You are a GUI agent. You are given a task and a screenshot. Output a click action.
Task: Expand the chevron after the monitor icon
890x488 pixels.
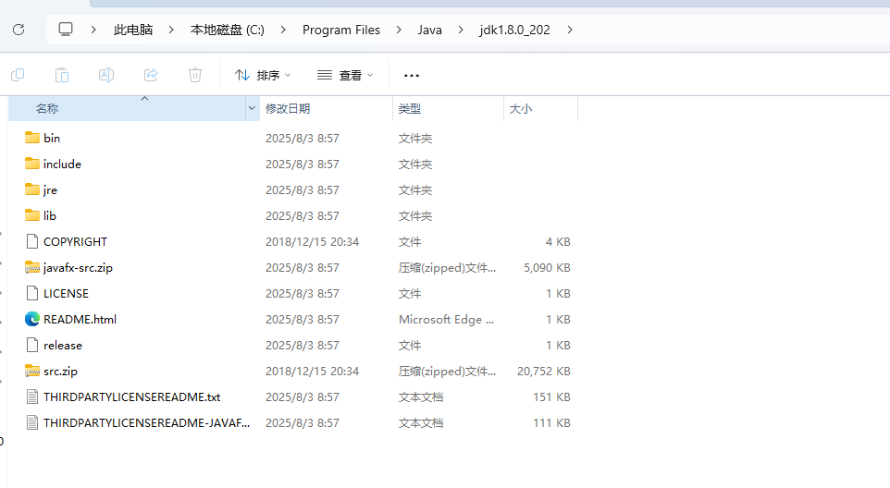coord(93,30)
